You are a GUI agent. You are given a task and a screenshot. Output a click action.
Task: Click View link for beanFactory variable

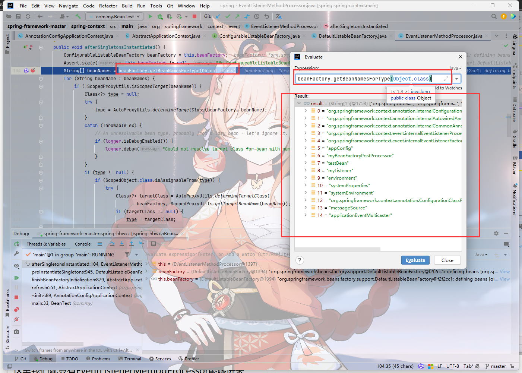pyautogui.click(x=504, y=271)
